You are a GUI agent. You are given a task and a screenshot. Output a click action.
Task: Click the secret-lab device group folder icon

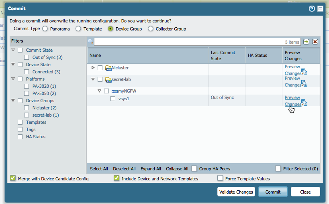point(108,79)
